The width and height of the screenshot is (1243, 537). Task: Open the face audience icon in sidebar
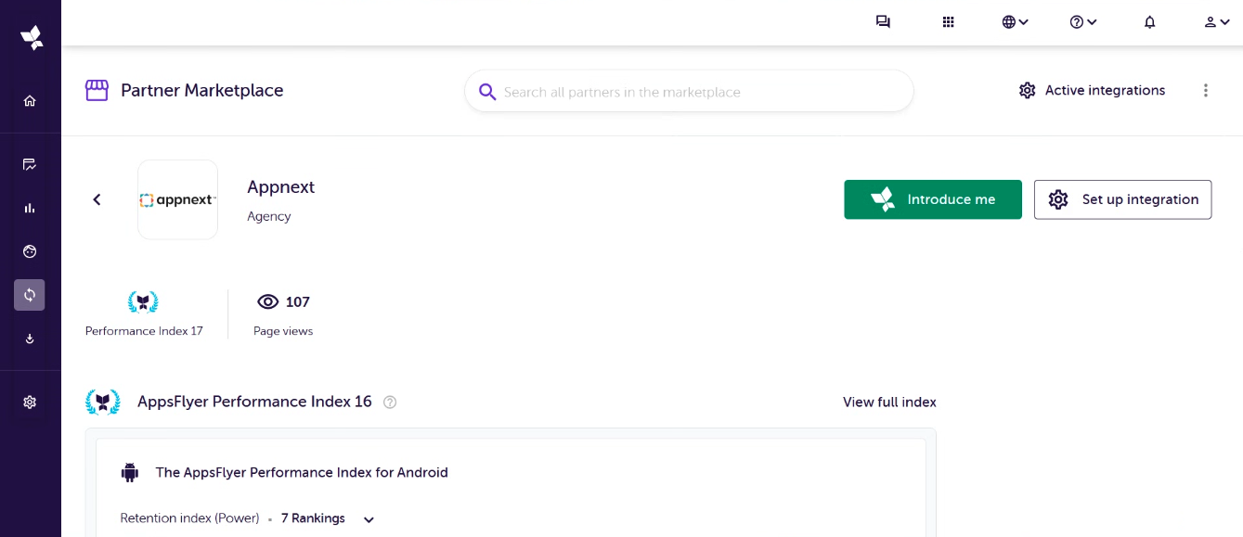click(x=30, y=251)
